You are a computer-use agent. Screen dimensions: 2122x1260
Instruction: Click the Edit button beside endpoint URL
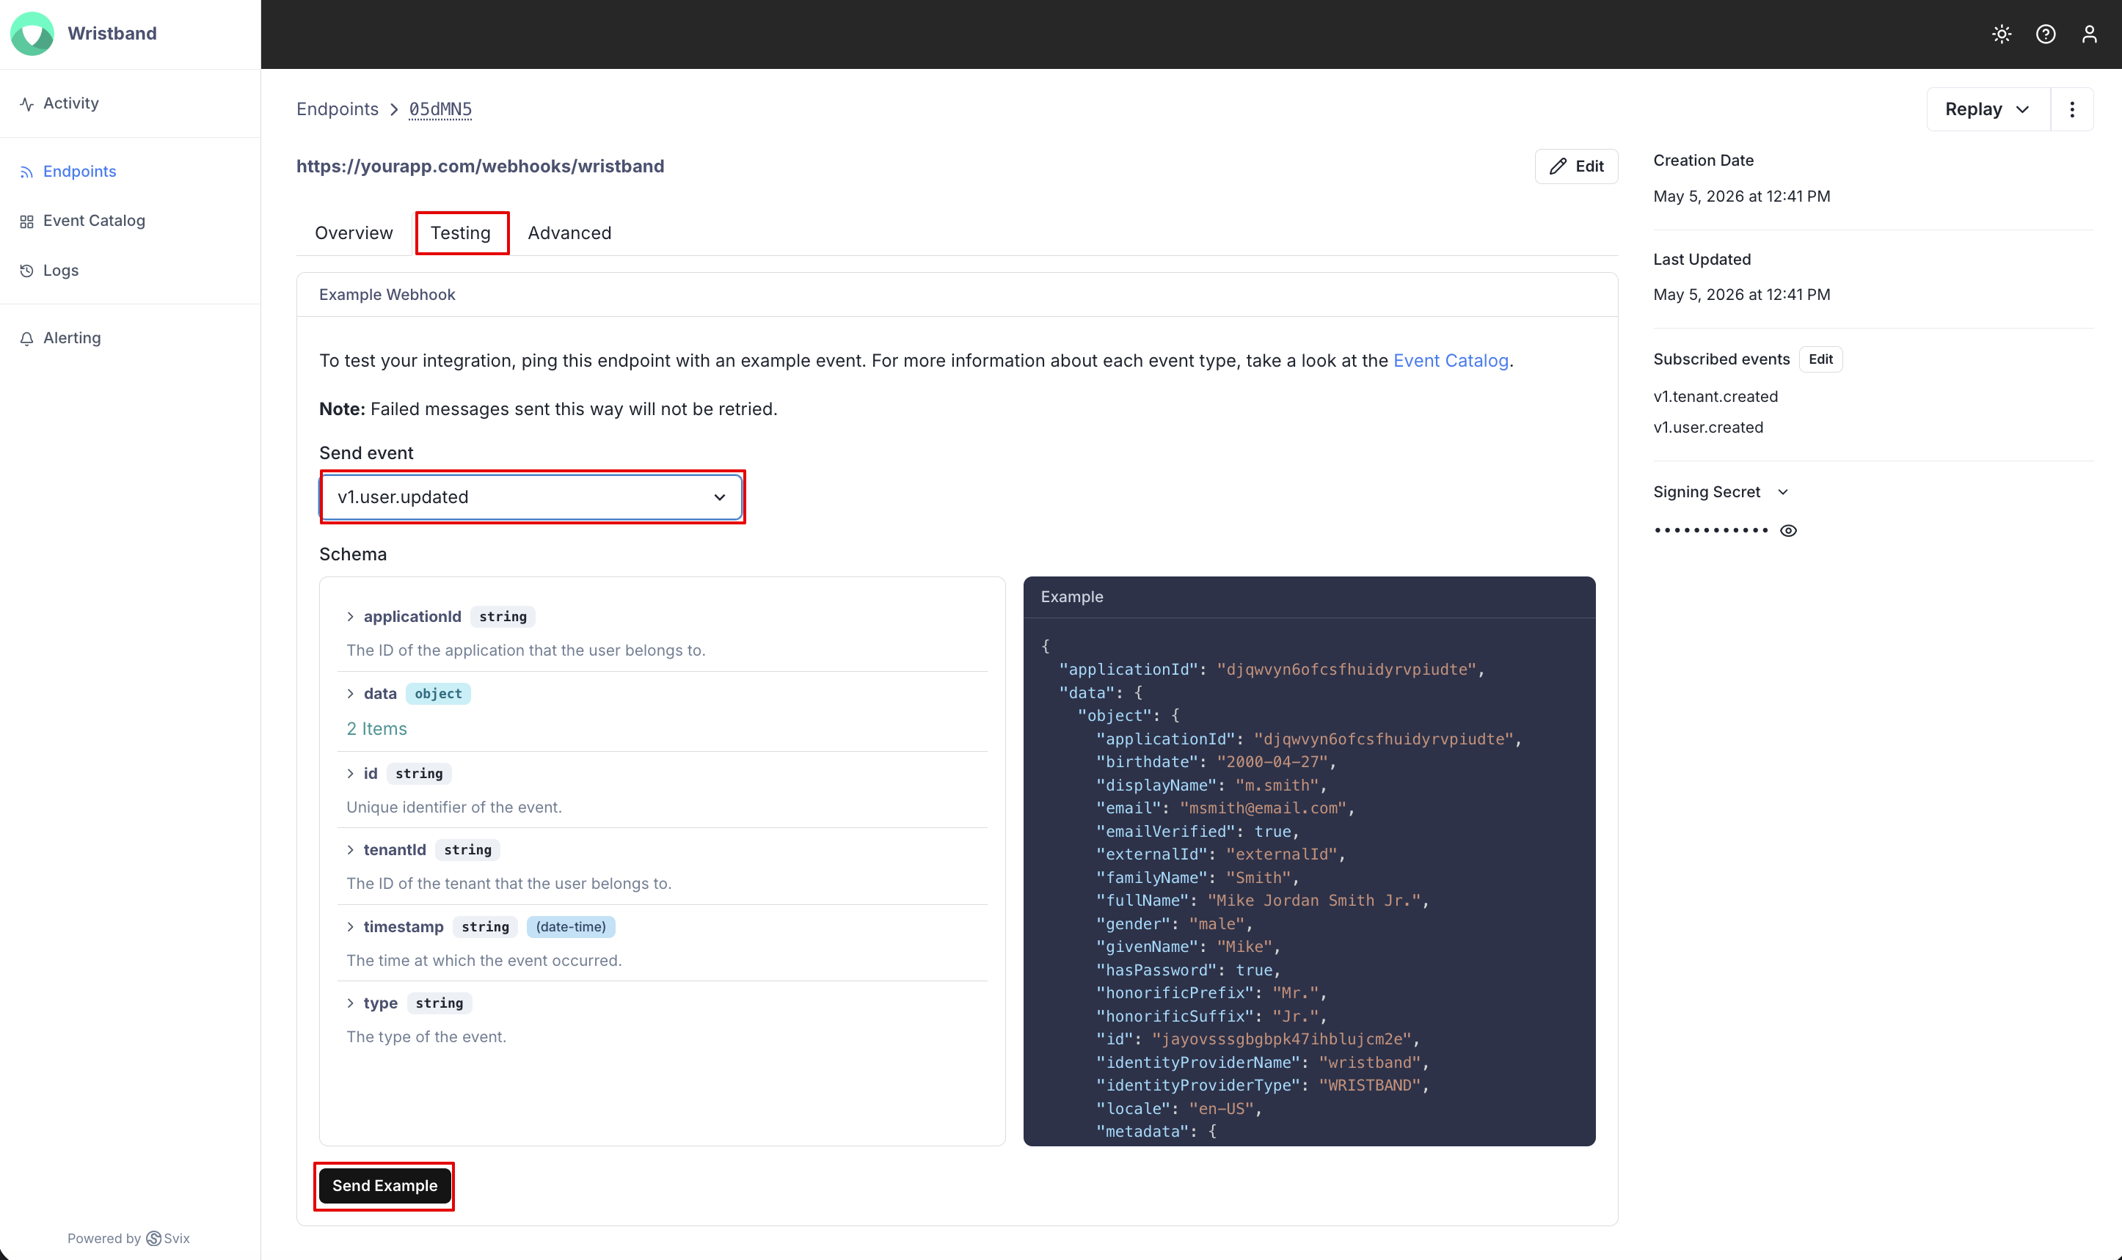[x=1576, y=166]
